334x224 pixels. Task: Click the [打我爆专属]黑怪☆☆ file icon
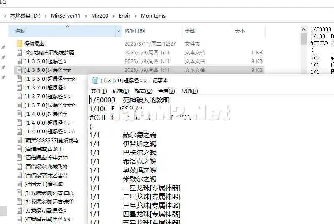[x=19, y=219]
